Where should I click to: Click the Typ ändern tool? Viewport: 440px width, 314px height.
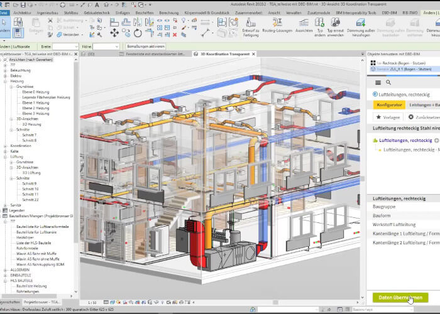pyautogui.click(x=319, y=28)
